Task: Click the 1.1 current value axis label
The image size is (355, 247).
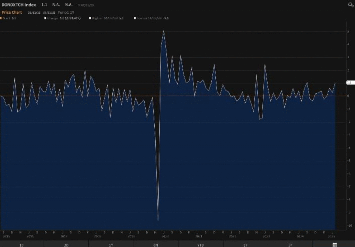Action: [x=349, y=83]
